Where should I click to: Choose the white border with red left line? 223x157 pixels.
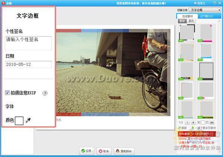click(x=187, y=91)
